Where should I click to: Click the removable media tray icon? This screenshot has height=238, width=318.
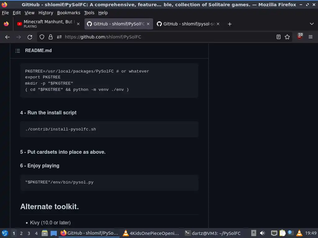pos(254,233)
